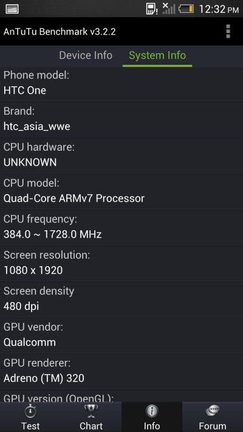Viewport: 243px width, 432px height.
Task: Tap the CPU hardware UNKNOWN row
Action: 122,156
